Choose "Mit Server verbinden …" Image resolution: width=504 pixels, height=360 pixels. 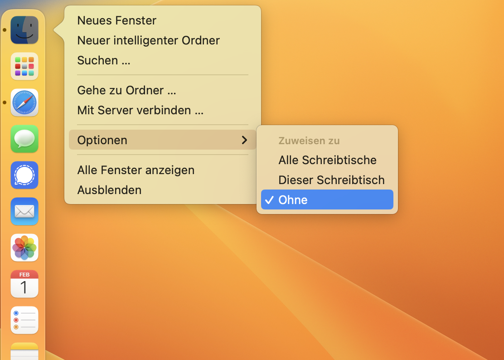[x=140, y=110]
